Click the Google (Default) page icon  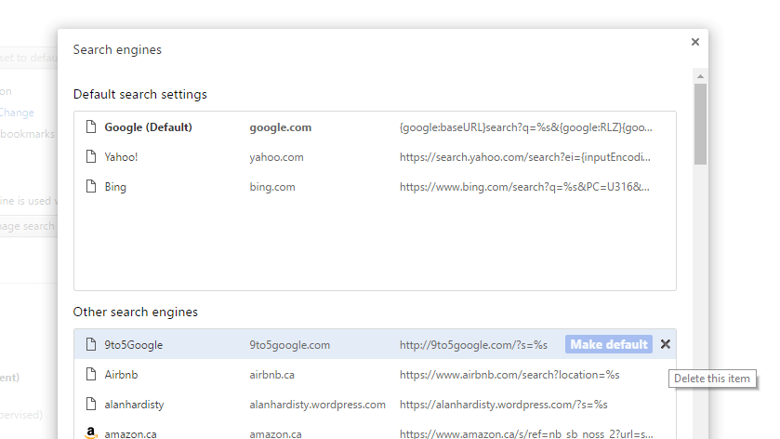click(x=91, y=126)
